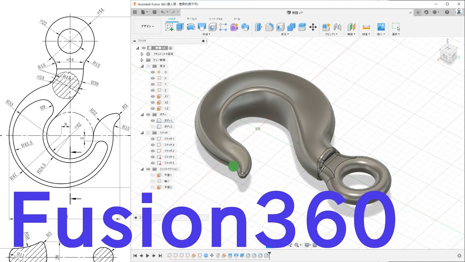Open the job status clock icon
465x262 pixels.
point(435,12)
